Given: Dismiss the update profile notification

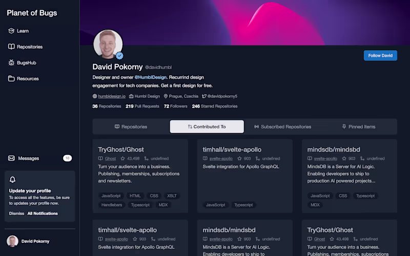Looking at the screenshot, I should pyautogui.click(x=16, y=214).
